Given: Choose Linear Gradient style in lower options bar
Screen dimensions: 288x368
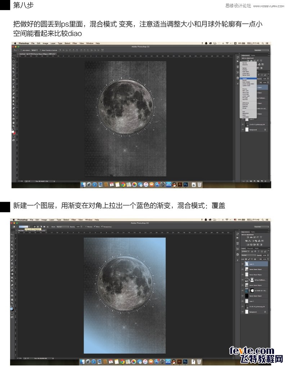Looking at the screenshot, I should [35, 227].
